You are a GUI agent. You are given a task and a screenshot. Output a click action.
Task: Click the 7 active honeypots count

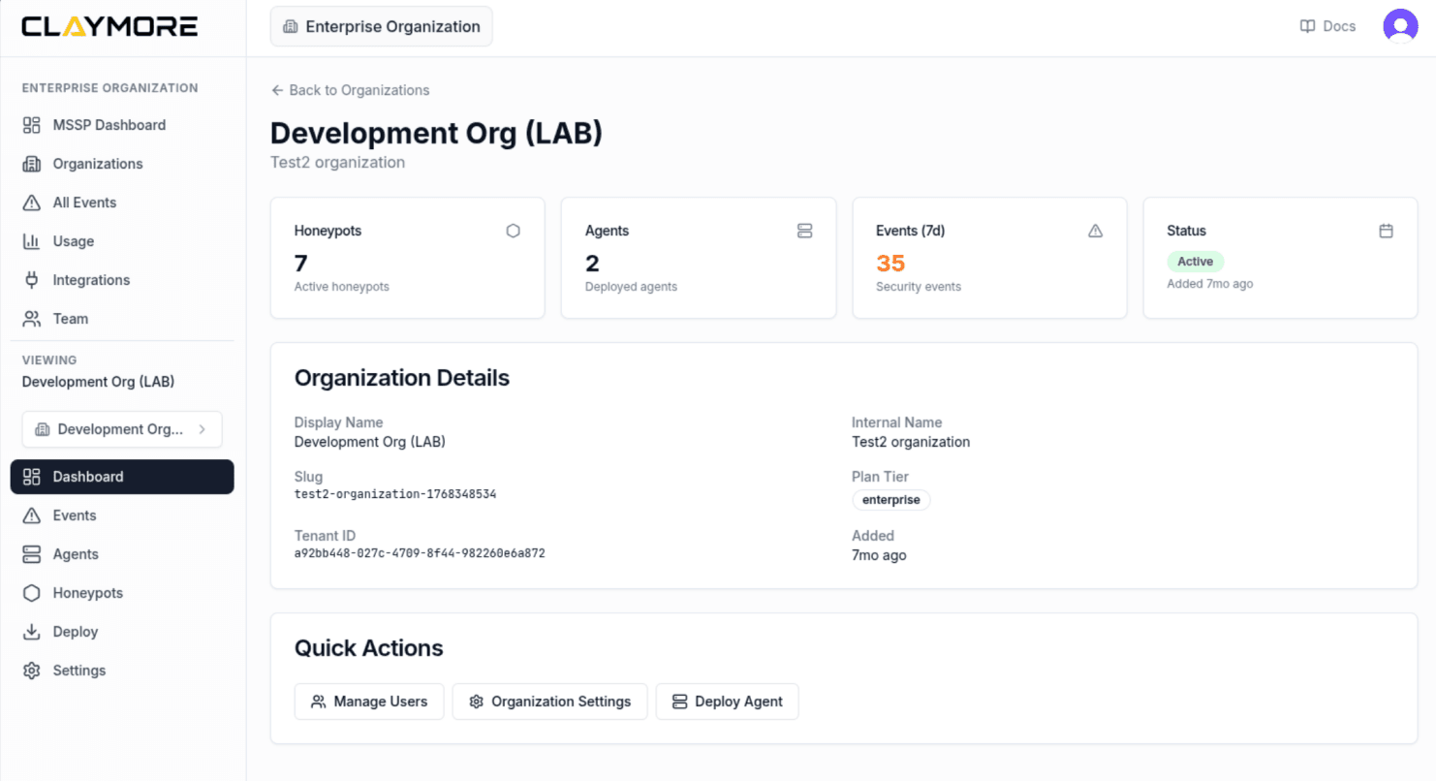click(x=301, y=264)
